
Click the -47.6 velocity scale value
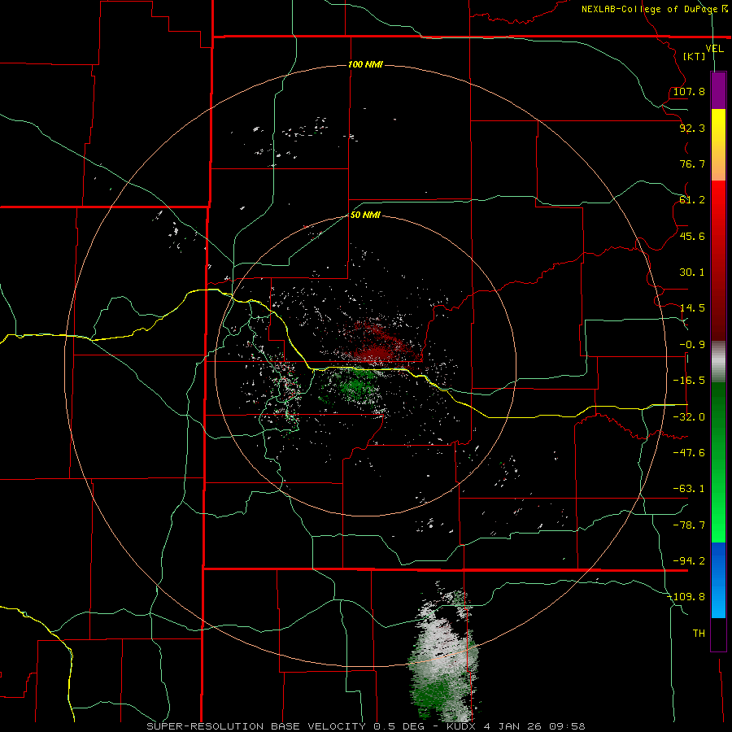coord(689,453)
